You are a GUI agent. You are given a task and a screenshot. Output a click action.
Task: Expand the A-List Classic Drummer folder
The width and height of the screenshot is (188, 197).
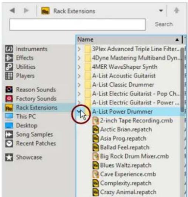tap(79, 85)
